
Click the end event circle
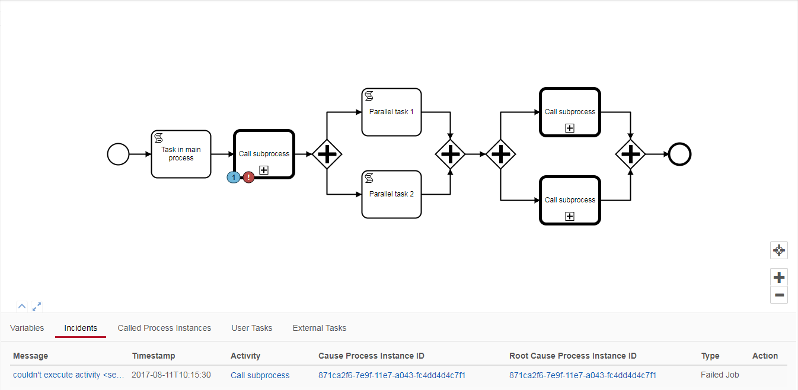679,154
